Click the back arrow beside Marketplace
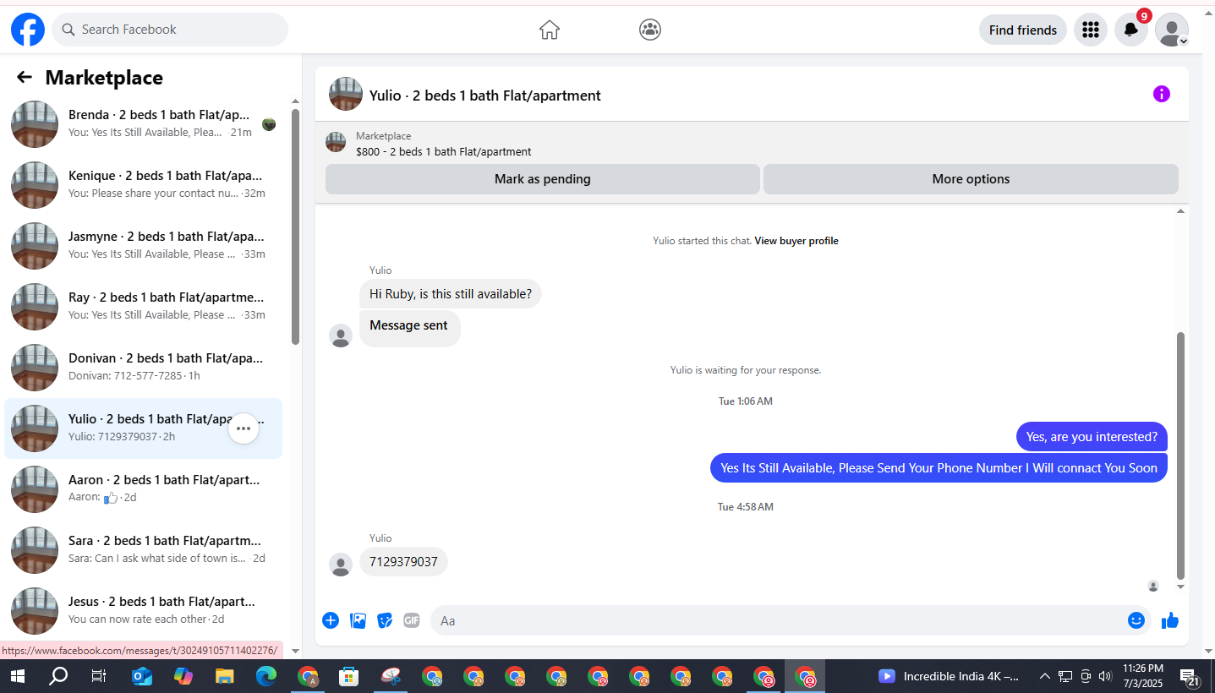The height and width of the screenshot is (693, 1215). (x=25, y=78)
